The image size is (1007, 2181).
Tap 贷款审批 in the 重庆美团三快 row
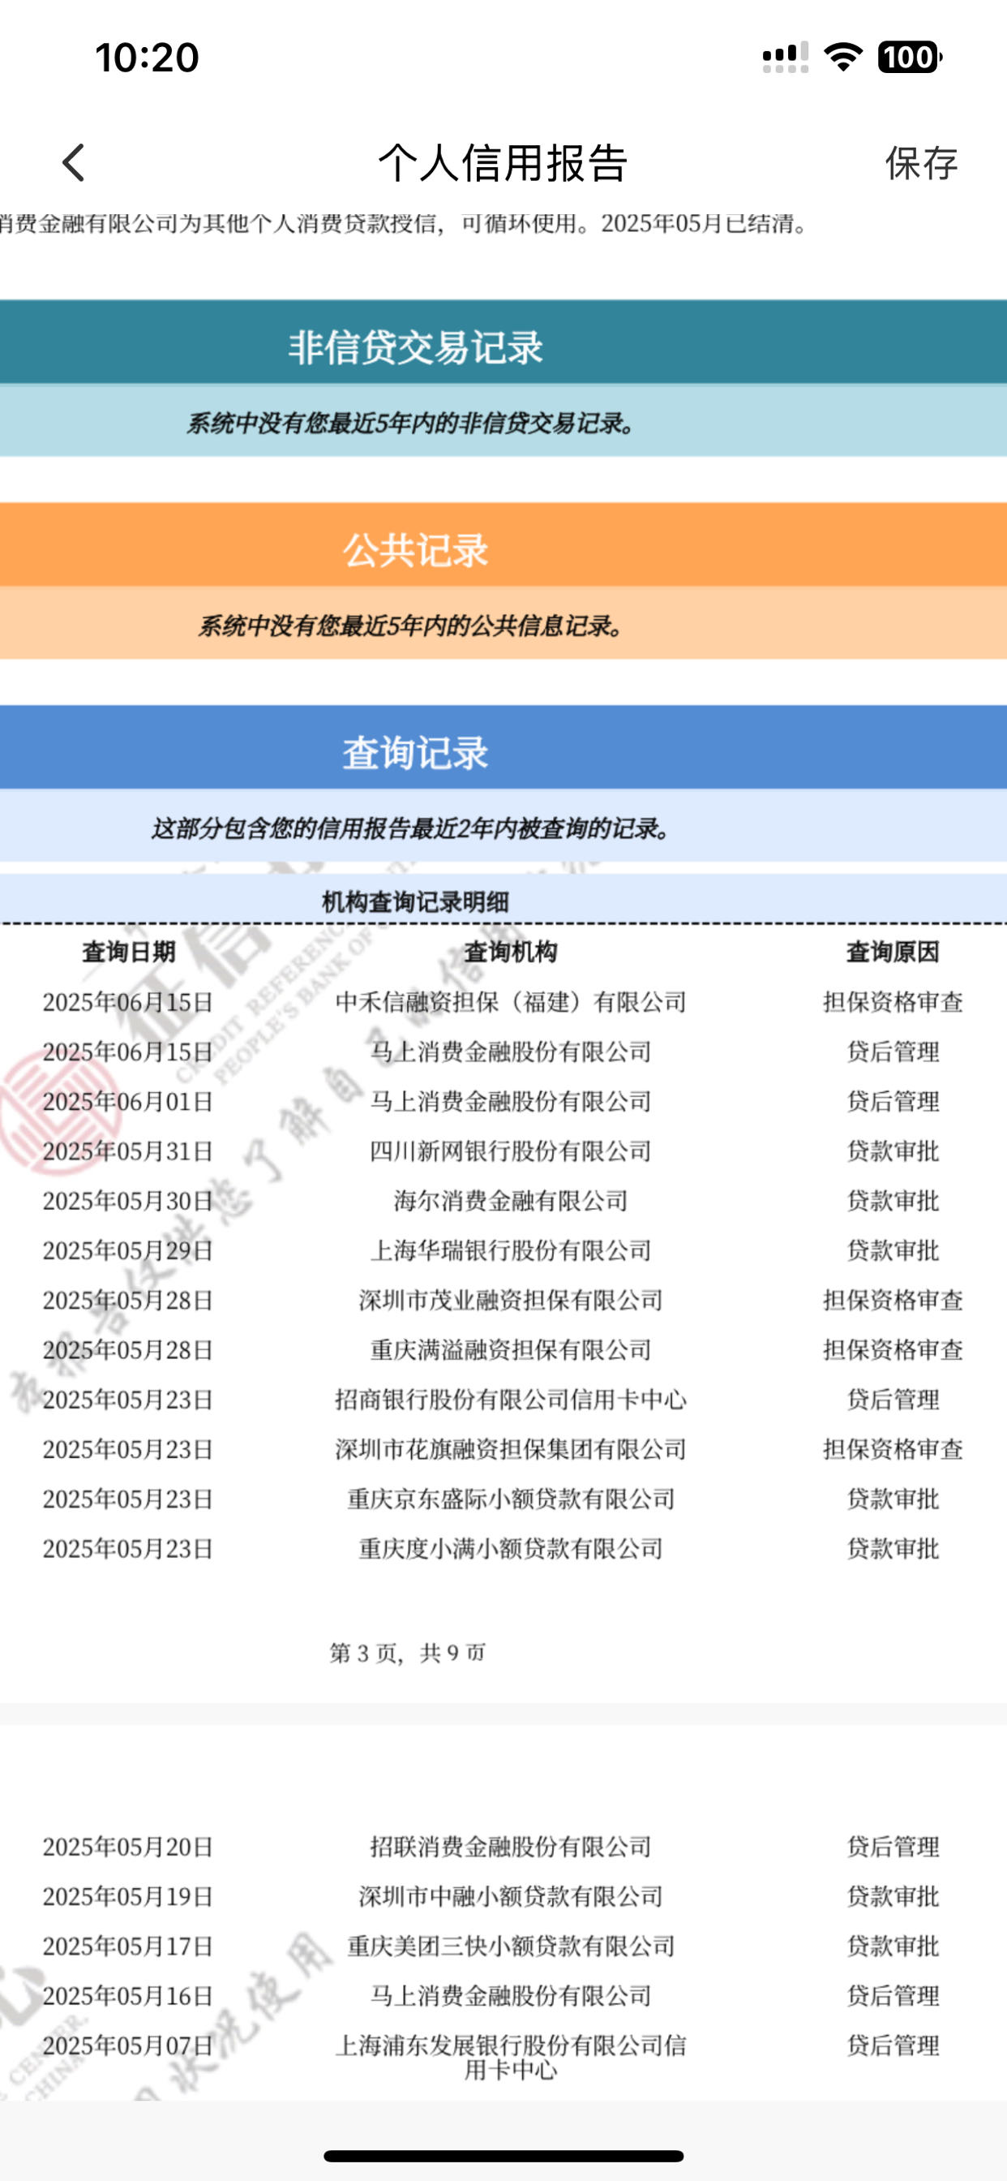point(893,1946)
